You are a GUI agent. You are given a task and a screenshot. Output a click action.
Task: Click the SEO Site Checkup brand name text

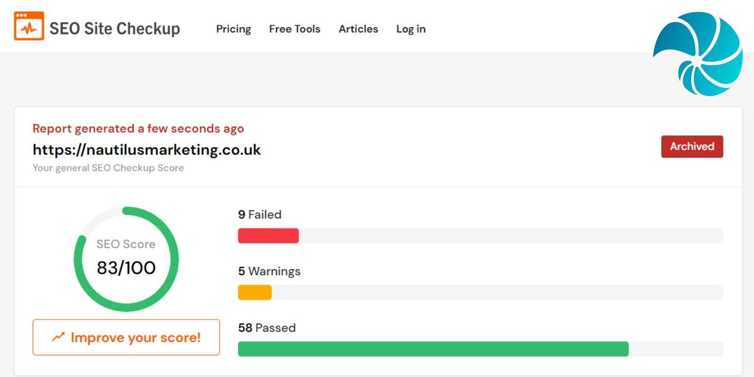click(114, 29)
